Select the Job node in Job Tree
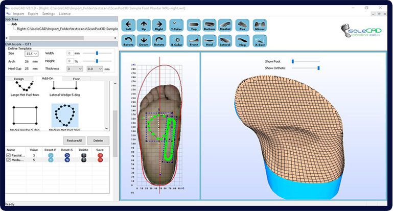The width and height of the screenshot is (393, 211). pyautogui.click(x=14, y=24)
